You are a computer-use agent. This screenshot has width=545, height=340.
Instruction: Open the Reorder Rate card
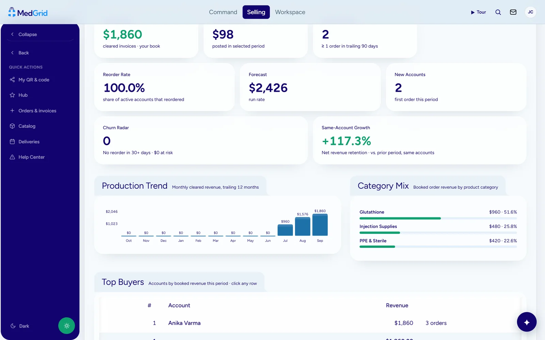click(x=165, y=87)
